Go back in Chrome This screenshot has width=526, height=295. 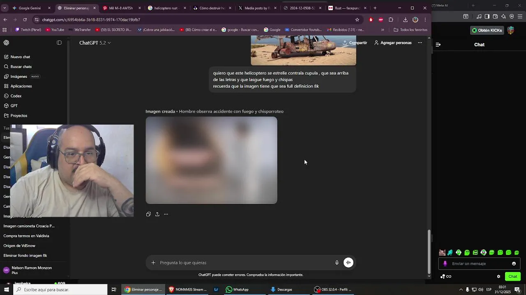5,20
